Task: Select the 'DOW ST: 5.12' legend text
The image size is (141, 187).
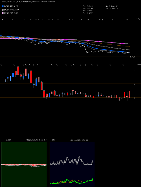Action: tap(11, 6)
